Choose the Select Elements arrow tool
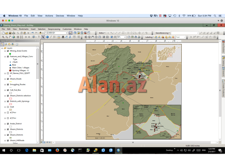The width and height of the screenshot is (225, 168). tap(43, 37)
